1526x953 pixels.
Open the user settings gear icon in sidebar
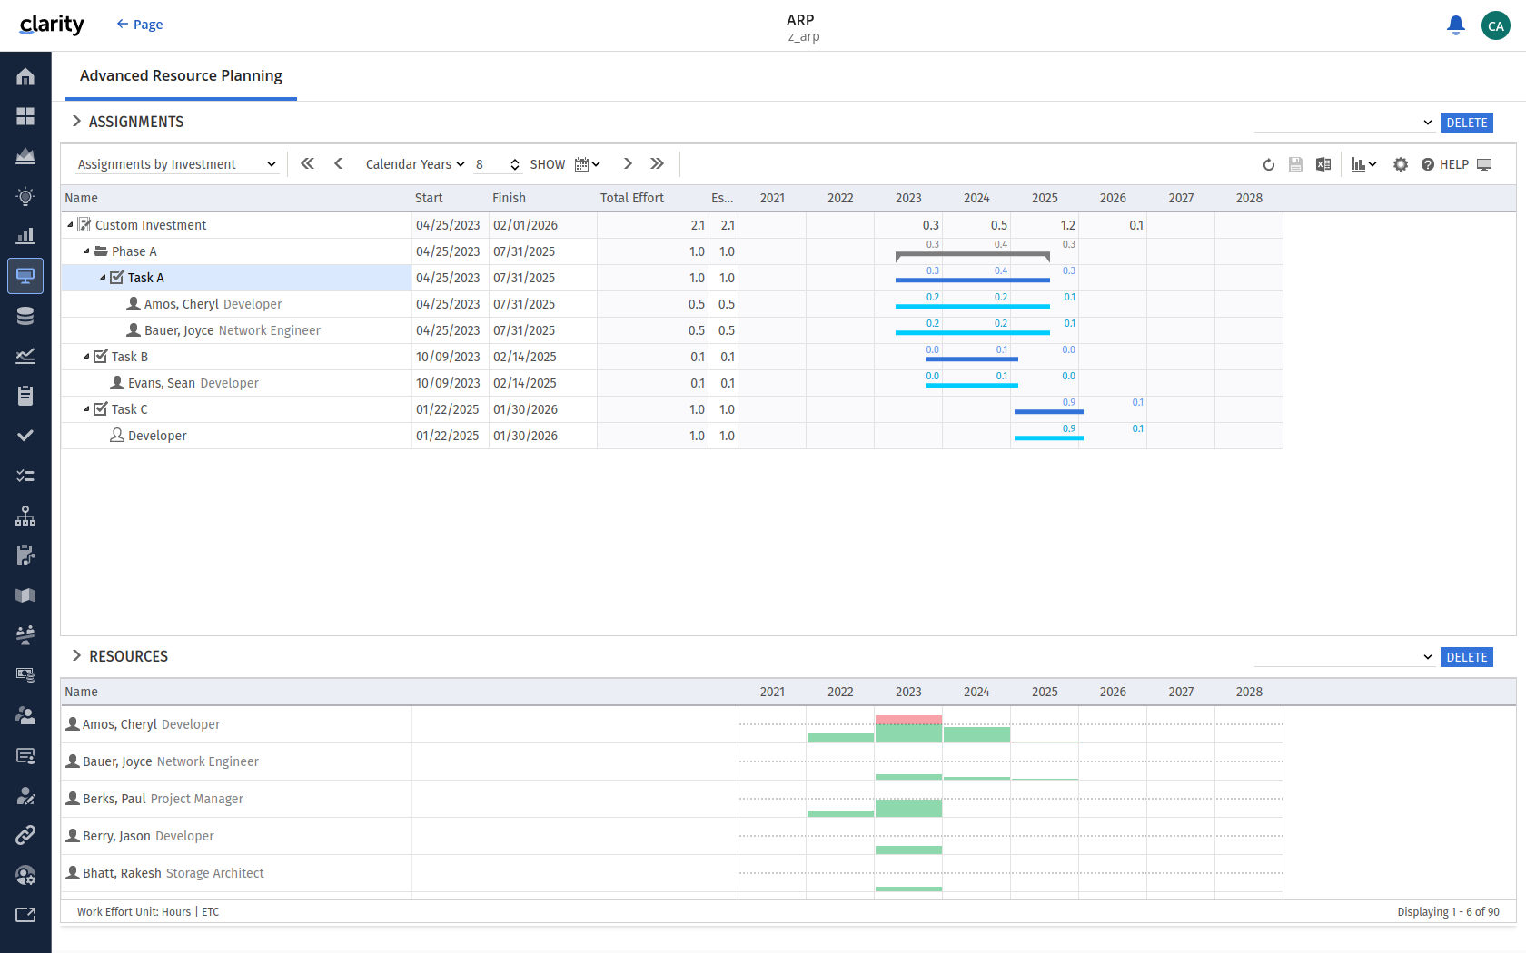(25, 875)
